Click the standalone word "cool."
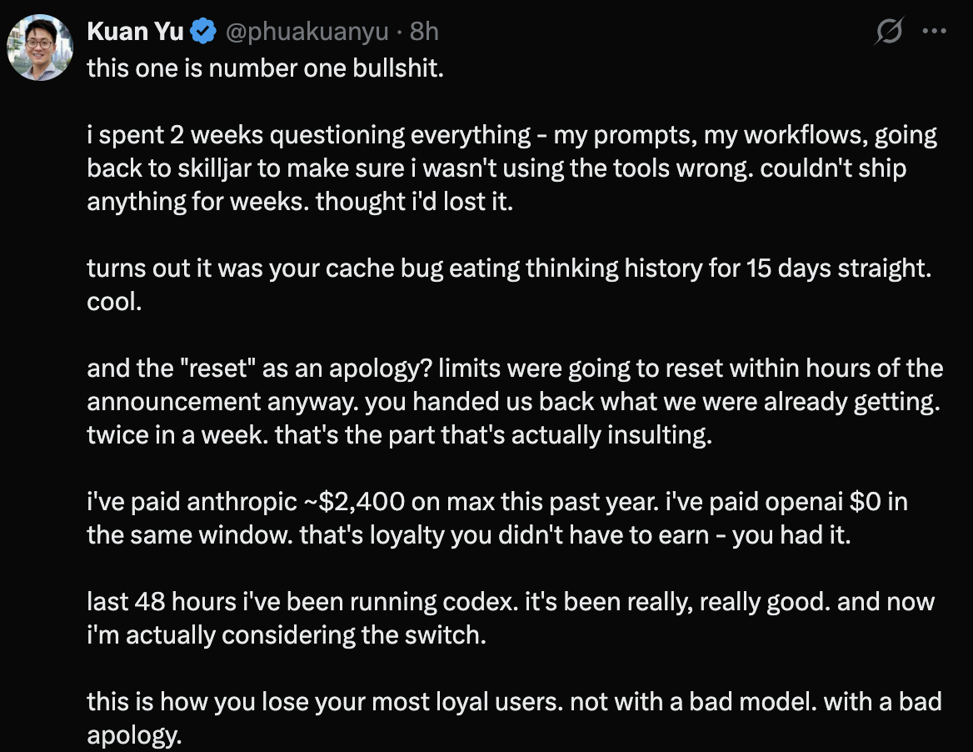The width and height of the screenshot is (973, 752). coord(114,302)
